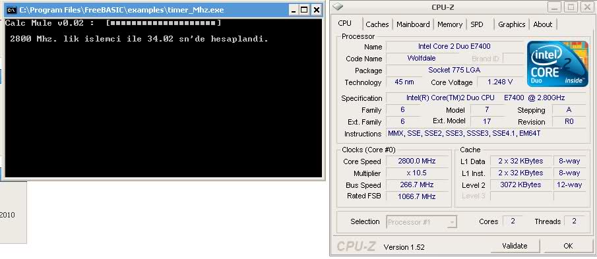Click the Package value 'Socket 775 LGA'

[455, 71]
